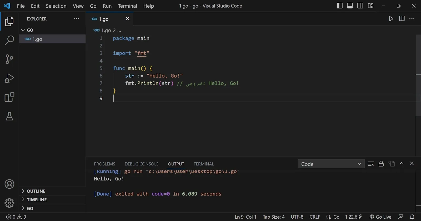Click the editor vertical scrollbar
Image resolution: width=421 pixels, height=221 pixels.
coord(418,76)
